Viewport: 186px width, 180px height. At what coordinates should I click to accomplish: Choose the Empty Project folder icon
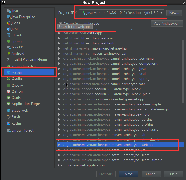(x=9, y=130)
